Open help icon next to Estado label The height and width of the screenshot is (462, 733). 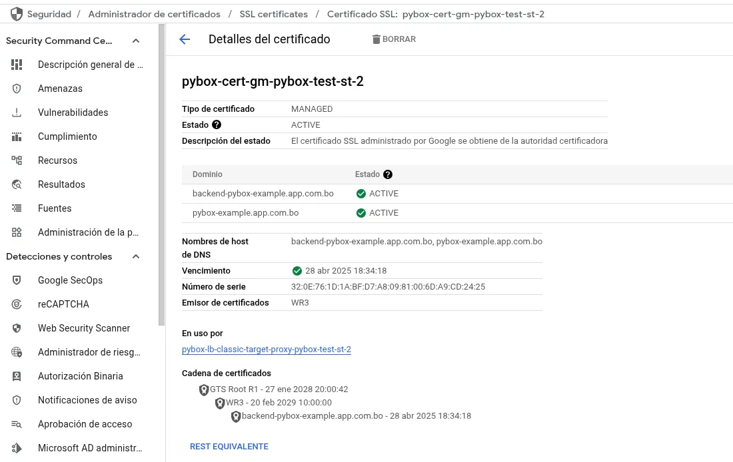click(x=217, y=124)
